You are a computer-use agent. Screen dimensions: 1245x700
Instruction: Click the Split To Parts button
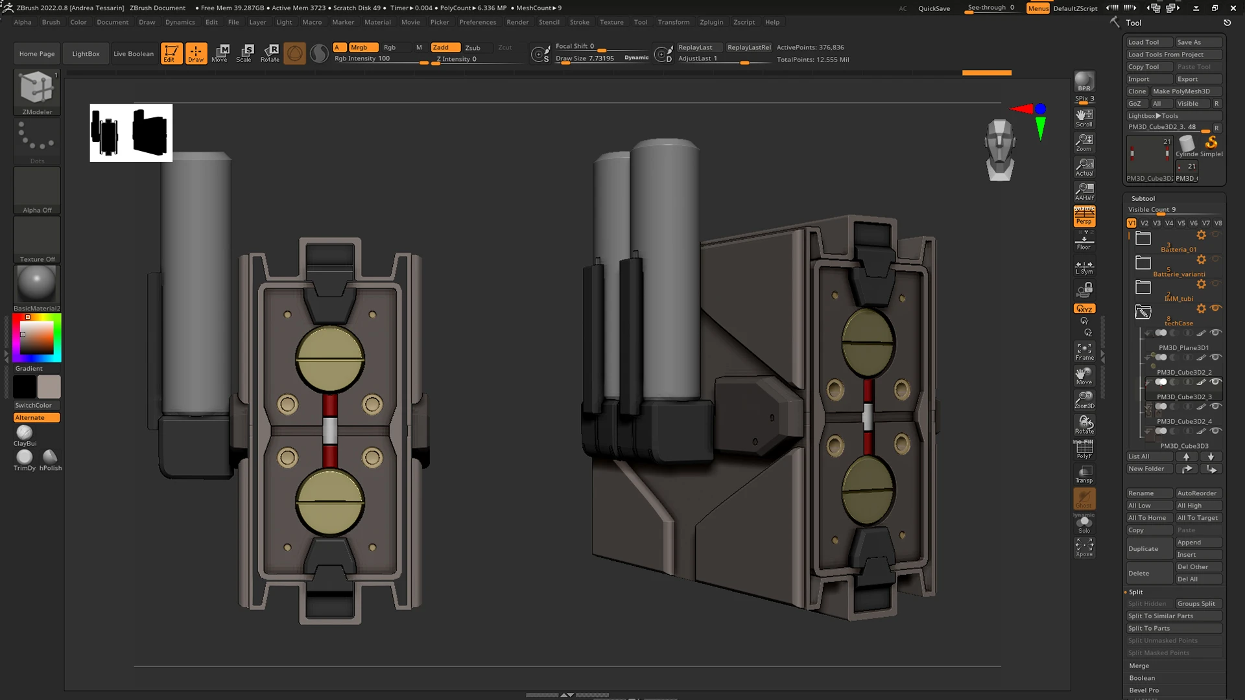coord(1174,628)
